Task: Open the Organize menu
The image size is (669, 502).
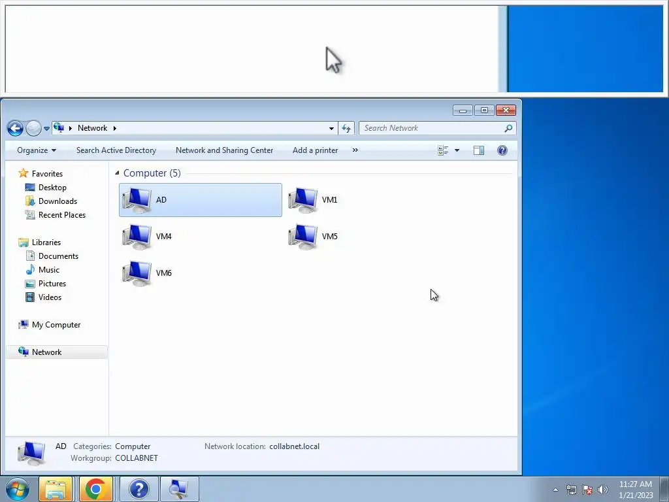Action: point(37,150)
